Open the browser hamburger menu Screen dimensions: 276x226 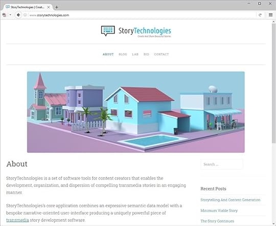[270, 15]
